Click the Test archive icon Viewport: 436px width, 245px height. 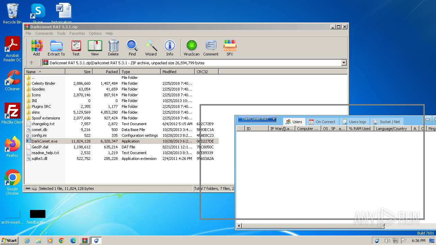(76, 48)
